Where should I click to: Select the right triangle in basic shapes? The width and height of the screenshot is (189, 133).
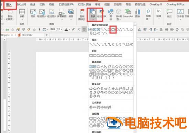tap(106, 67)
